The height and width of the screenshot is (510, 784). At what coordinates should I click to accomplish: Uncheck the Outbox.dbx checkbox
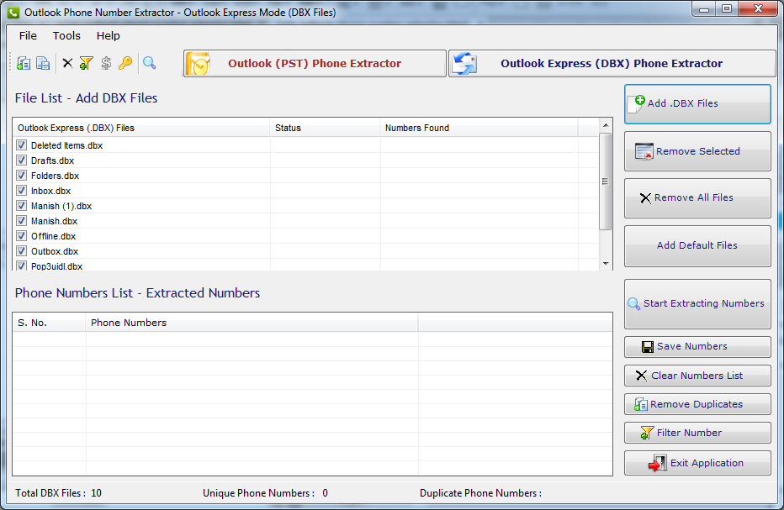[x=22, y=251]
